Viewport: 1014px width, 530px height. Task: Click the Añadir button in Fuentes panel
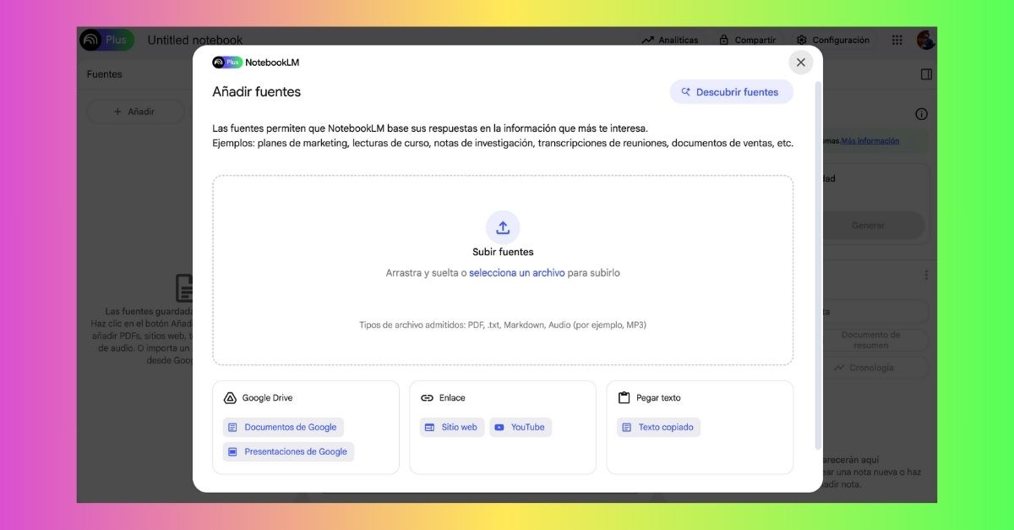pyautogui.click(x=135, y=112)
